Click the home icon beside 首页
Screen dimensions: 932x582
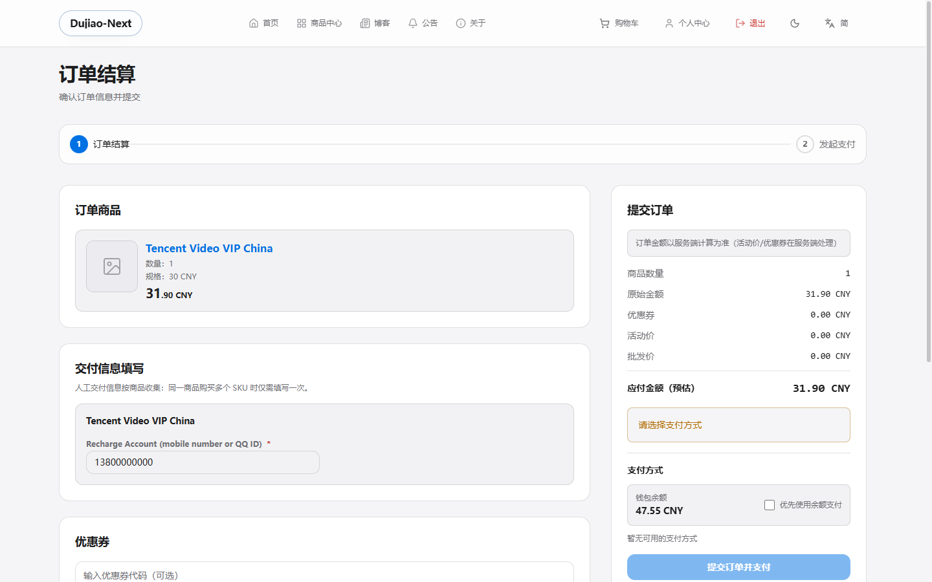click(254, 23)
